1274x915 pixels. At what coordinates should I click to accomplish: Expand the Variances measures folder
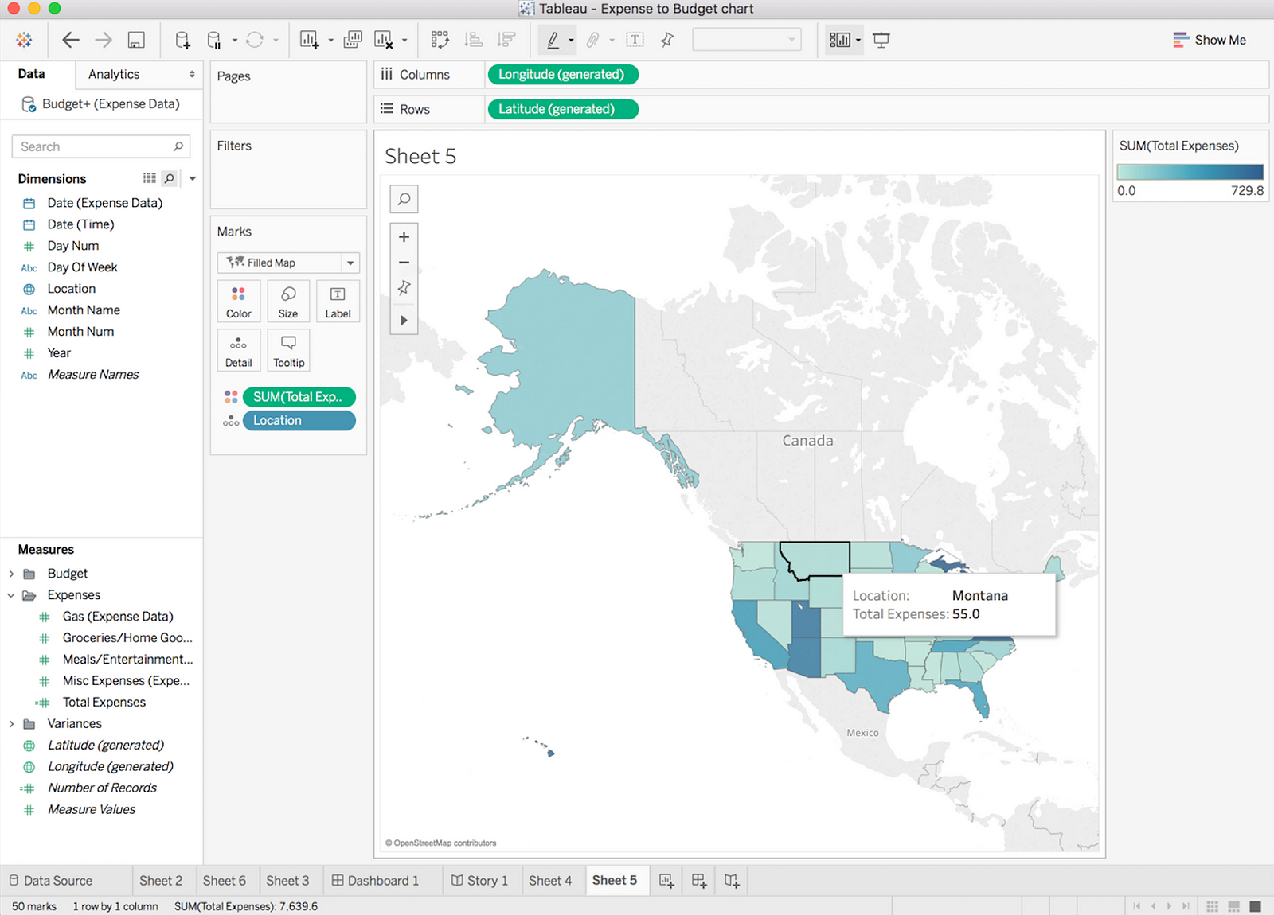coord(11,724)
